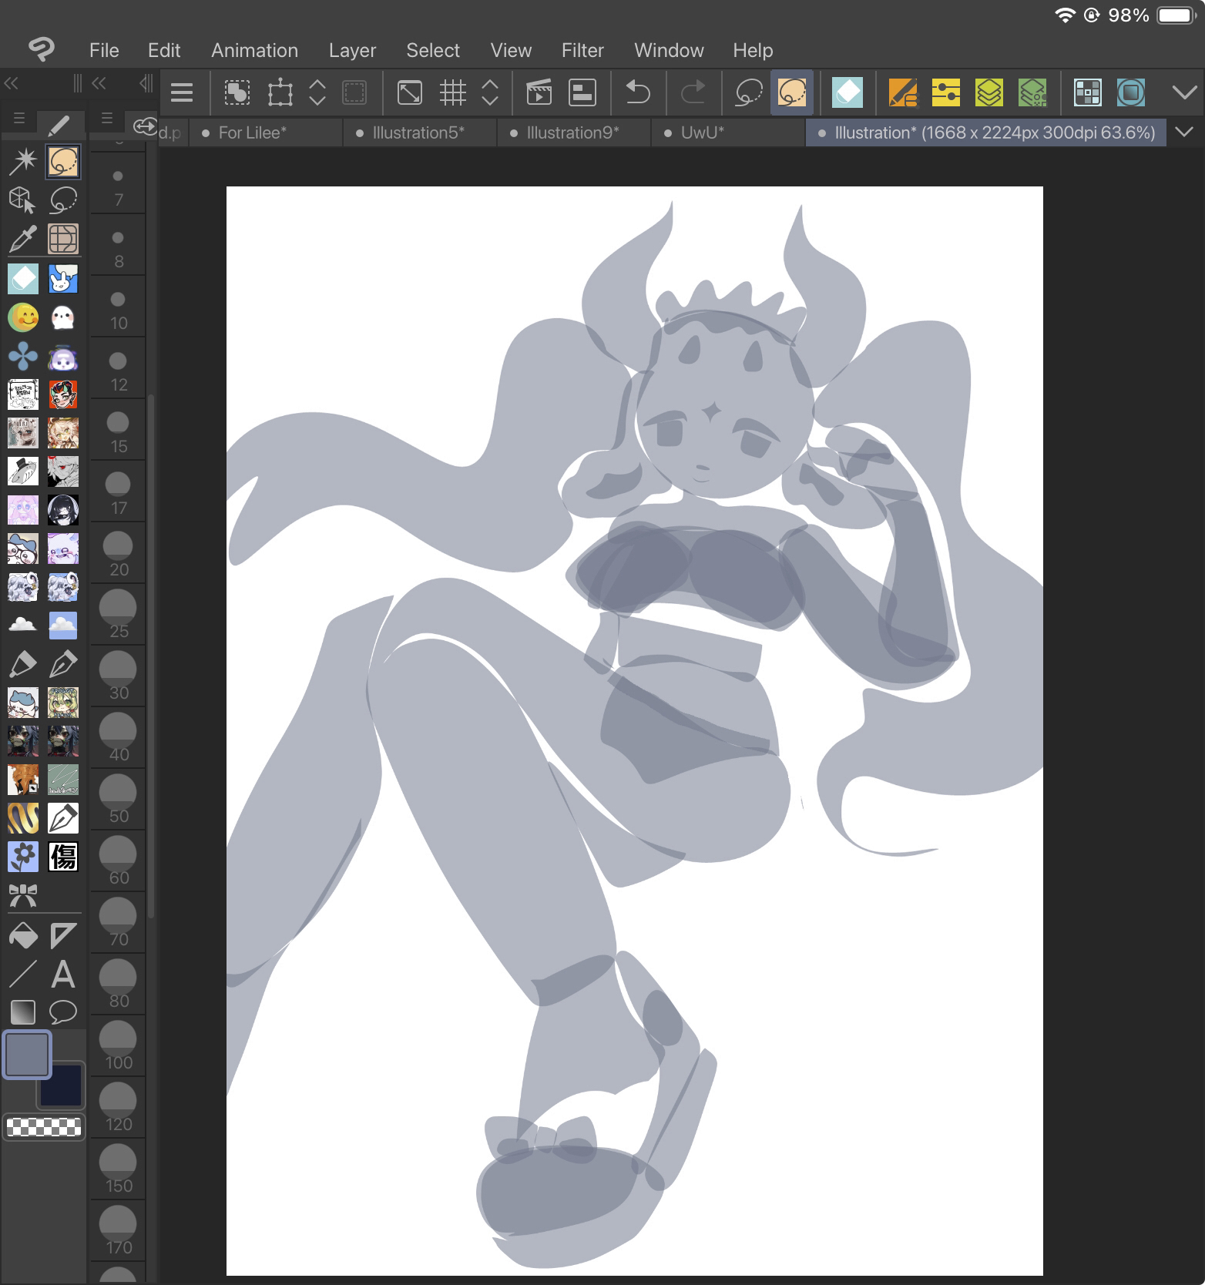The image size is (1205, 1285).
Task: Pick the 100 brush size preset
Action: coord(119,1046)
